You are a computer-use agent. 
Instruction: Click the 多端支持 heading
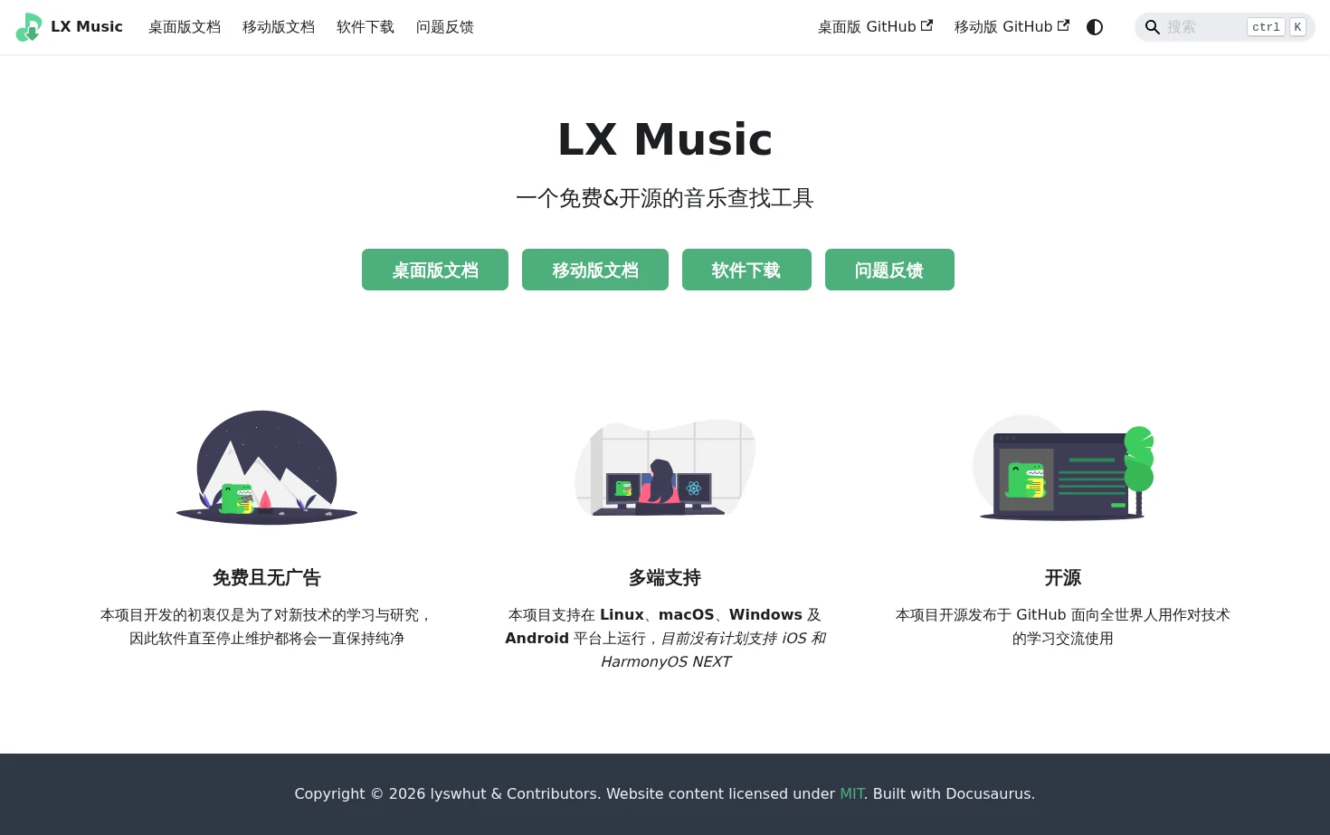tap(665, 577)
